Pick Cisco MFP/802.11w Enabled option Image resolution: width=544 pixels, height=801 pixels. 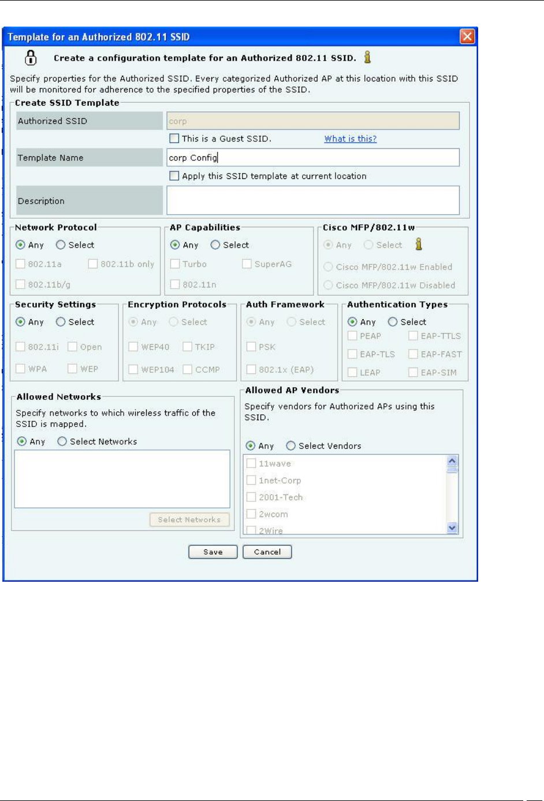coord(328,267)
